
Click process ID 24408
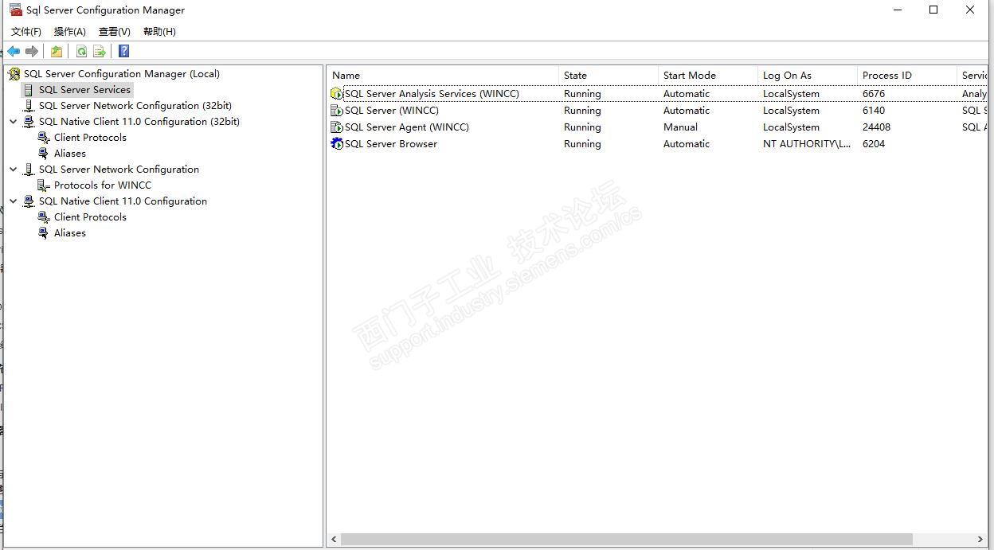(x=877, y=127)
